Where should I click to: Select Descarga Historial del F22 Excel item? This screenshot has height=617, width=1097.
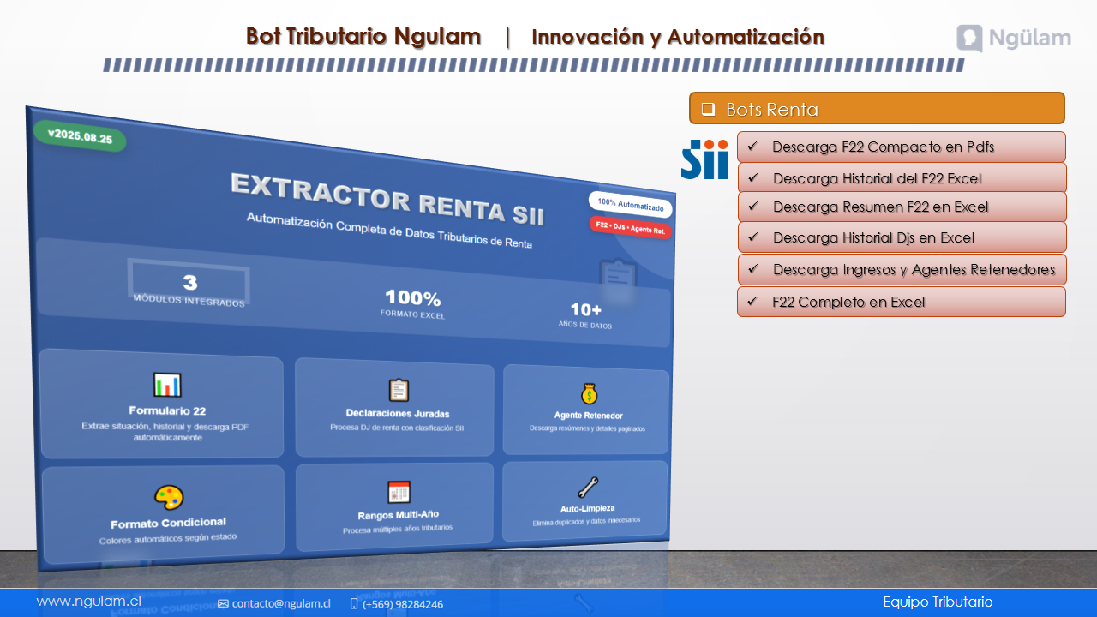coord(877,178)
